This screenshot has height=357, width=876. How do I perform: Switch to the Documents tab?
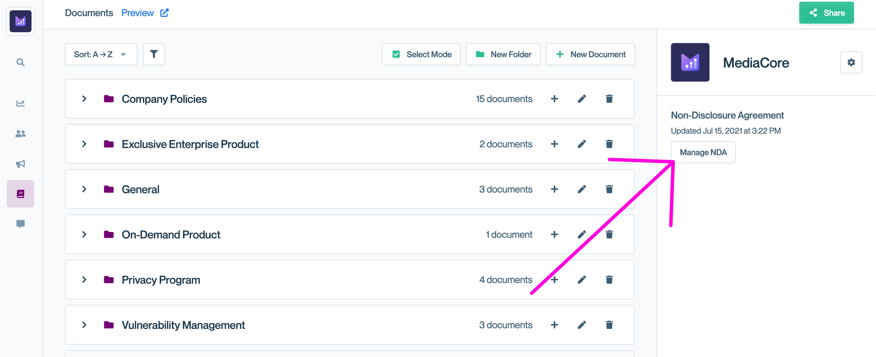pos(89,13)
